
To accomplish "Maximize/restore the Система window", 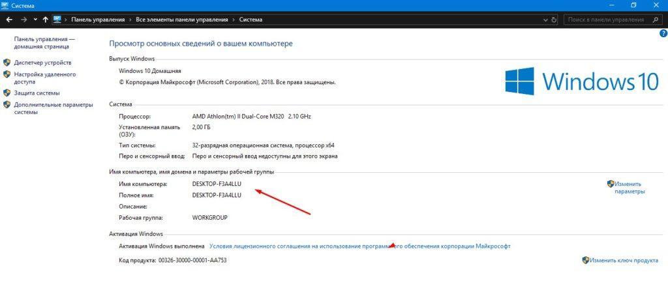I will click(x=633, y=5).
